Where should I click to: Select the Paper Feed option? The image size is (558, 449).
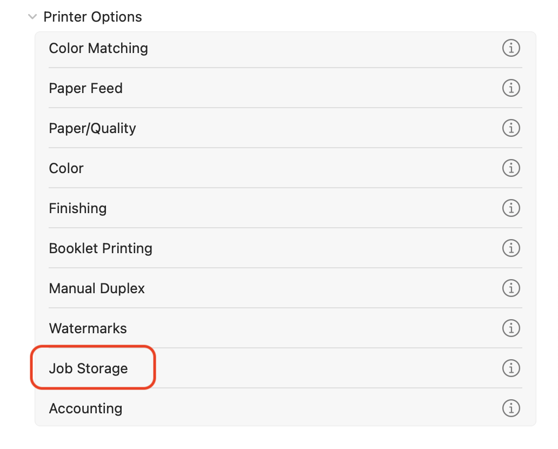(285, 88)
